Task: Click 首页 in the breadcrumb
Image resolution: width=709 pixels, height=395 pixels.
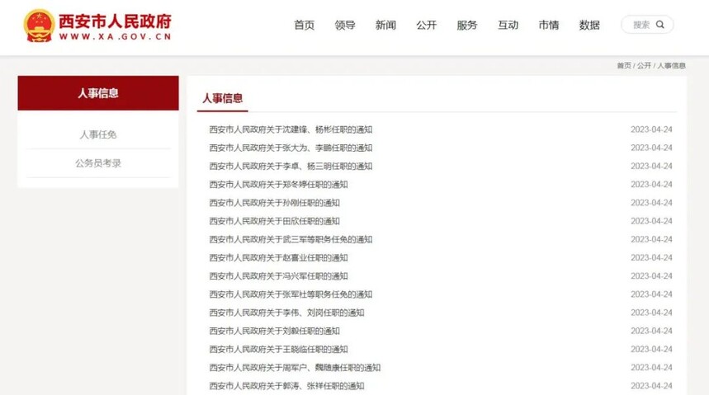Action: pos(624,65)
